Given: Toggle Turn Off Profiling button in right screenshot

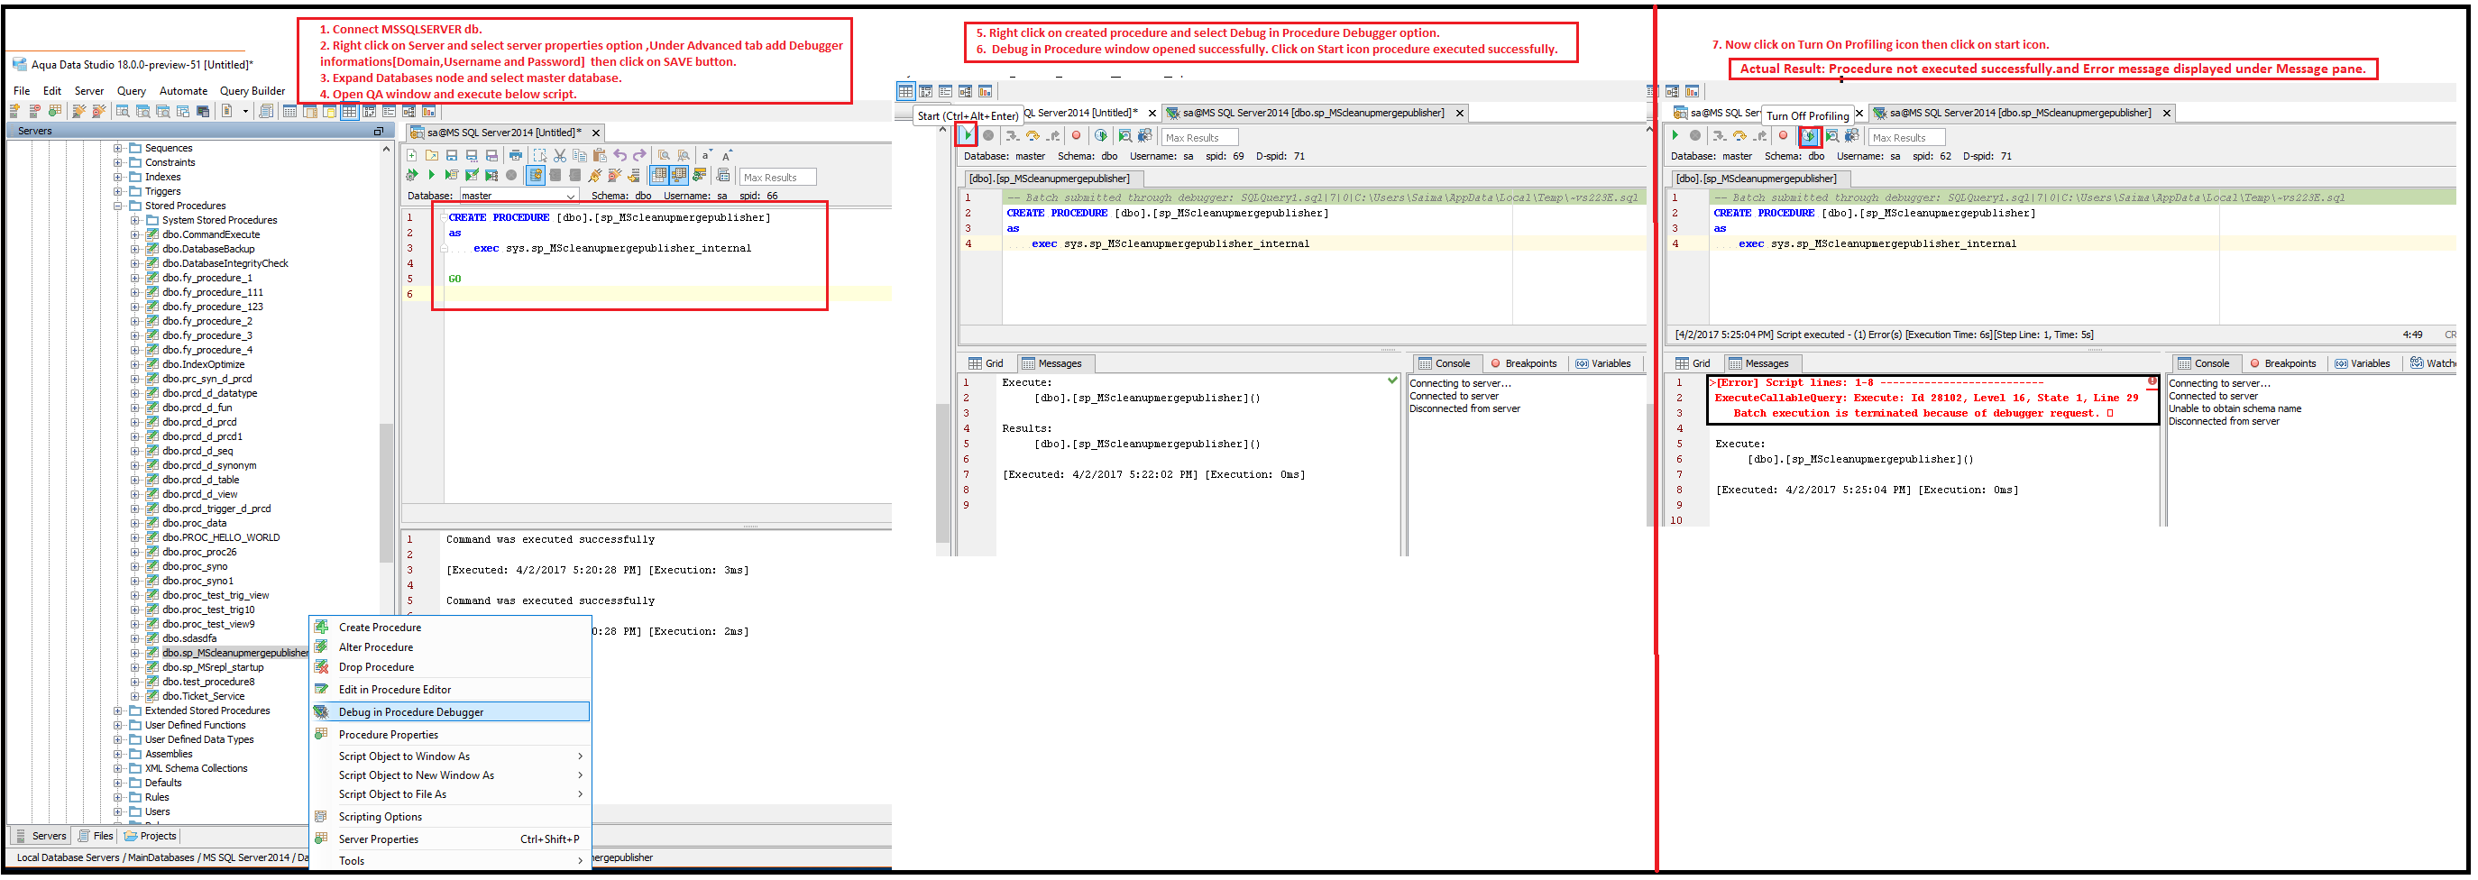Looking at the screenshot, I should 1810,135.
